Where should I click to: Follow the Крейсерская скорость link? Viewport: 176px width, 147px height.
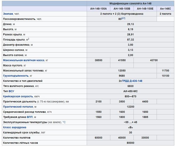pyautogui.click(x=18, y=96)
